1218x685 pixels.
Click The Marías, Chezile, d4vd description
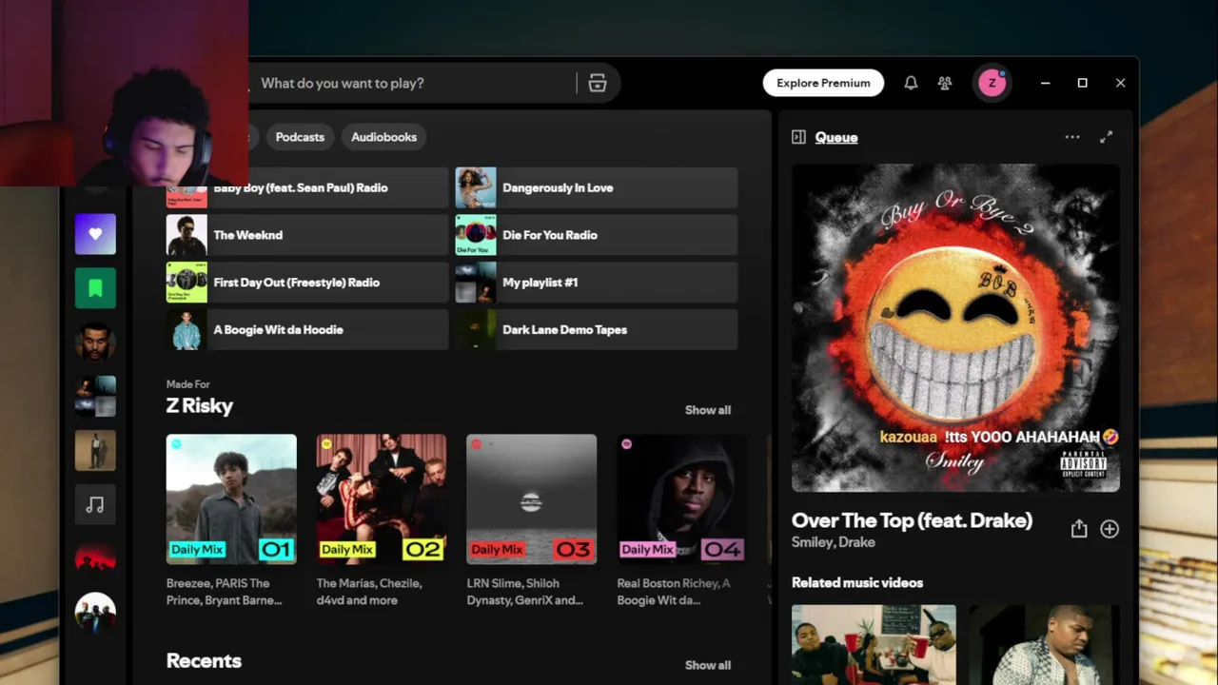(369, 592)
